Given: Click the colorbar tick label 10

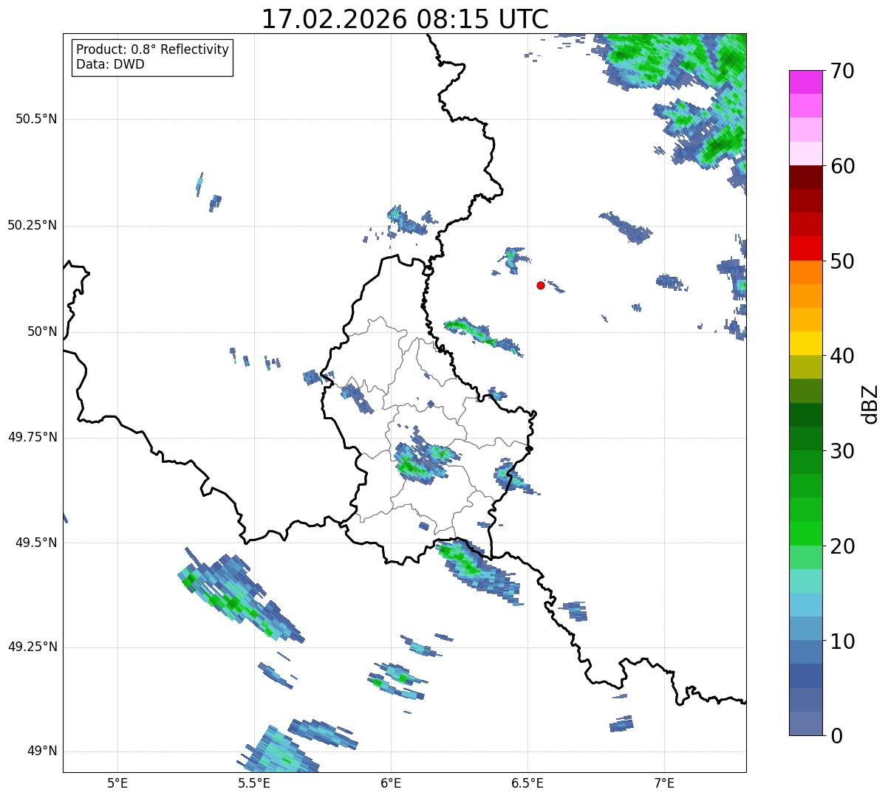Looking at the screenshot, I should (x=842, y=641).
